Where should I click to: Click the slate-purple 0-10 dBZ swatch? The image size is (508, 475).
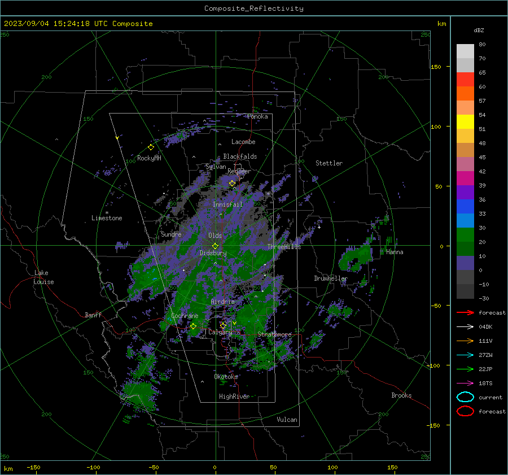pos(465,263)
